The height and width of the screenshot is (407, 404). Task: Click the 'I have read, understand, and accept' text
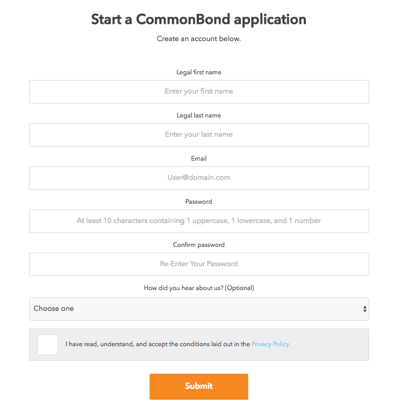116,344
